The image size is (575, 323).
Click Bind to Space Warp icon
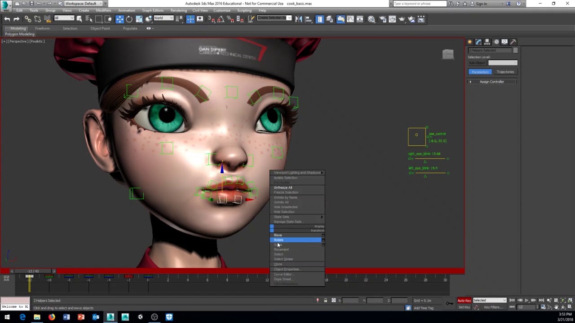pyautogui.click(x=47, y=19)
